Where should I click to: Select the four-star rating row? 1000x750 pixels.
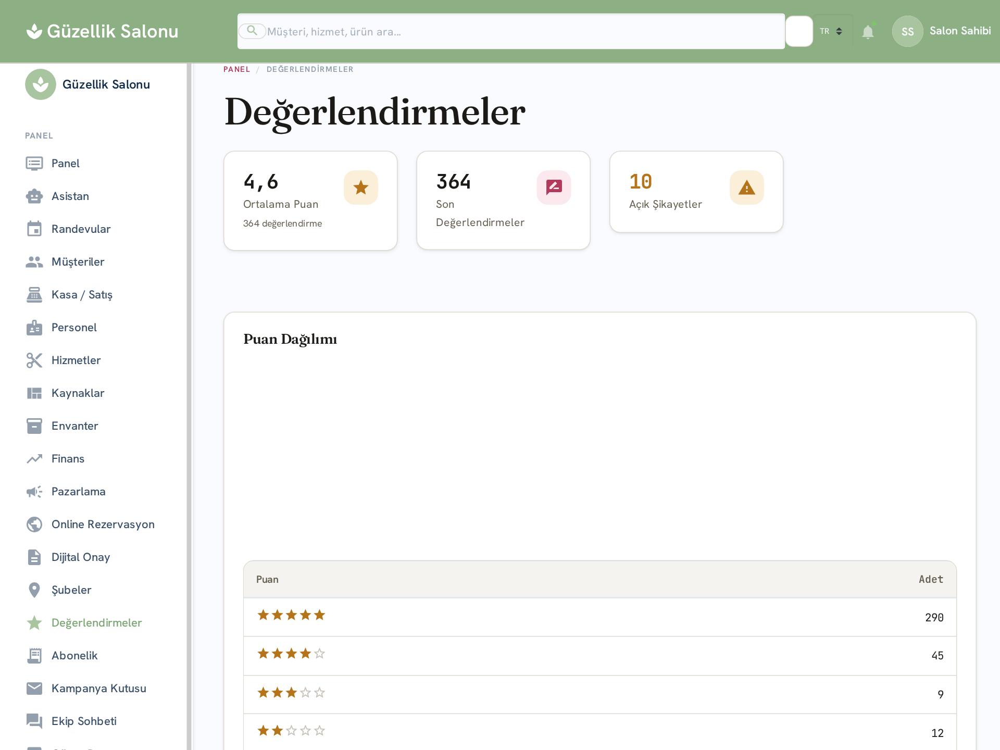tap(600, 656)
